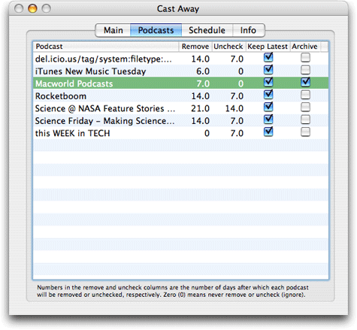Enable Archive for Rocketboom
Viewport: 357px width, 330px height.
coord(305,95)
